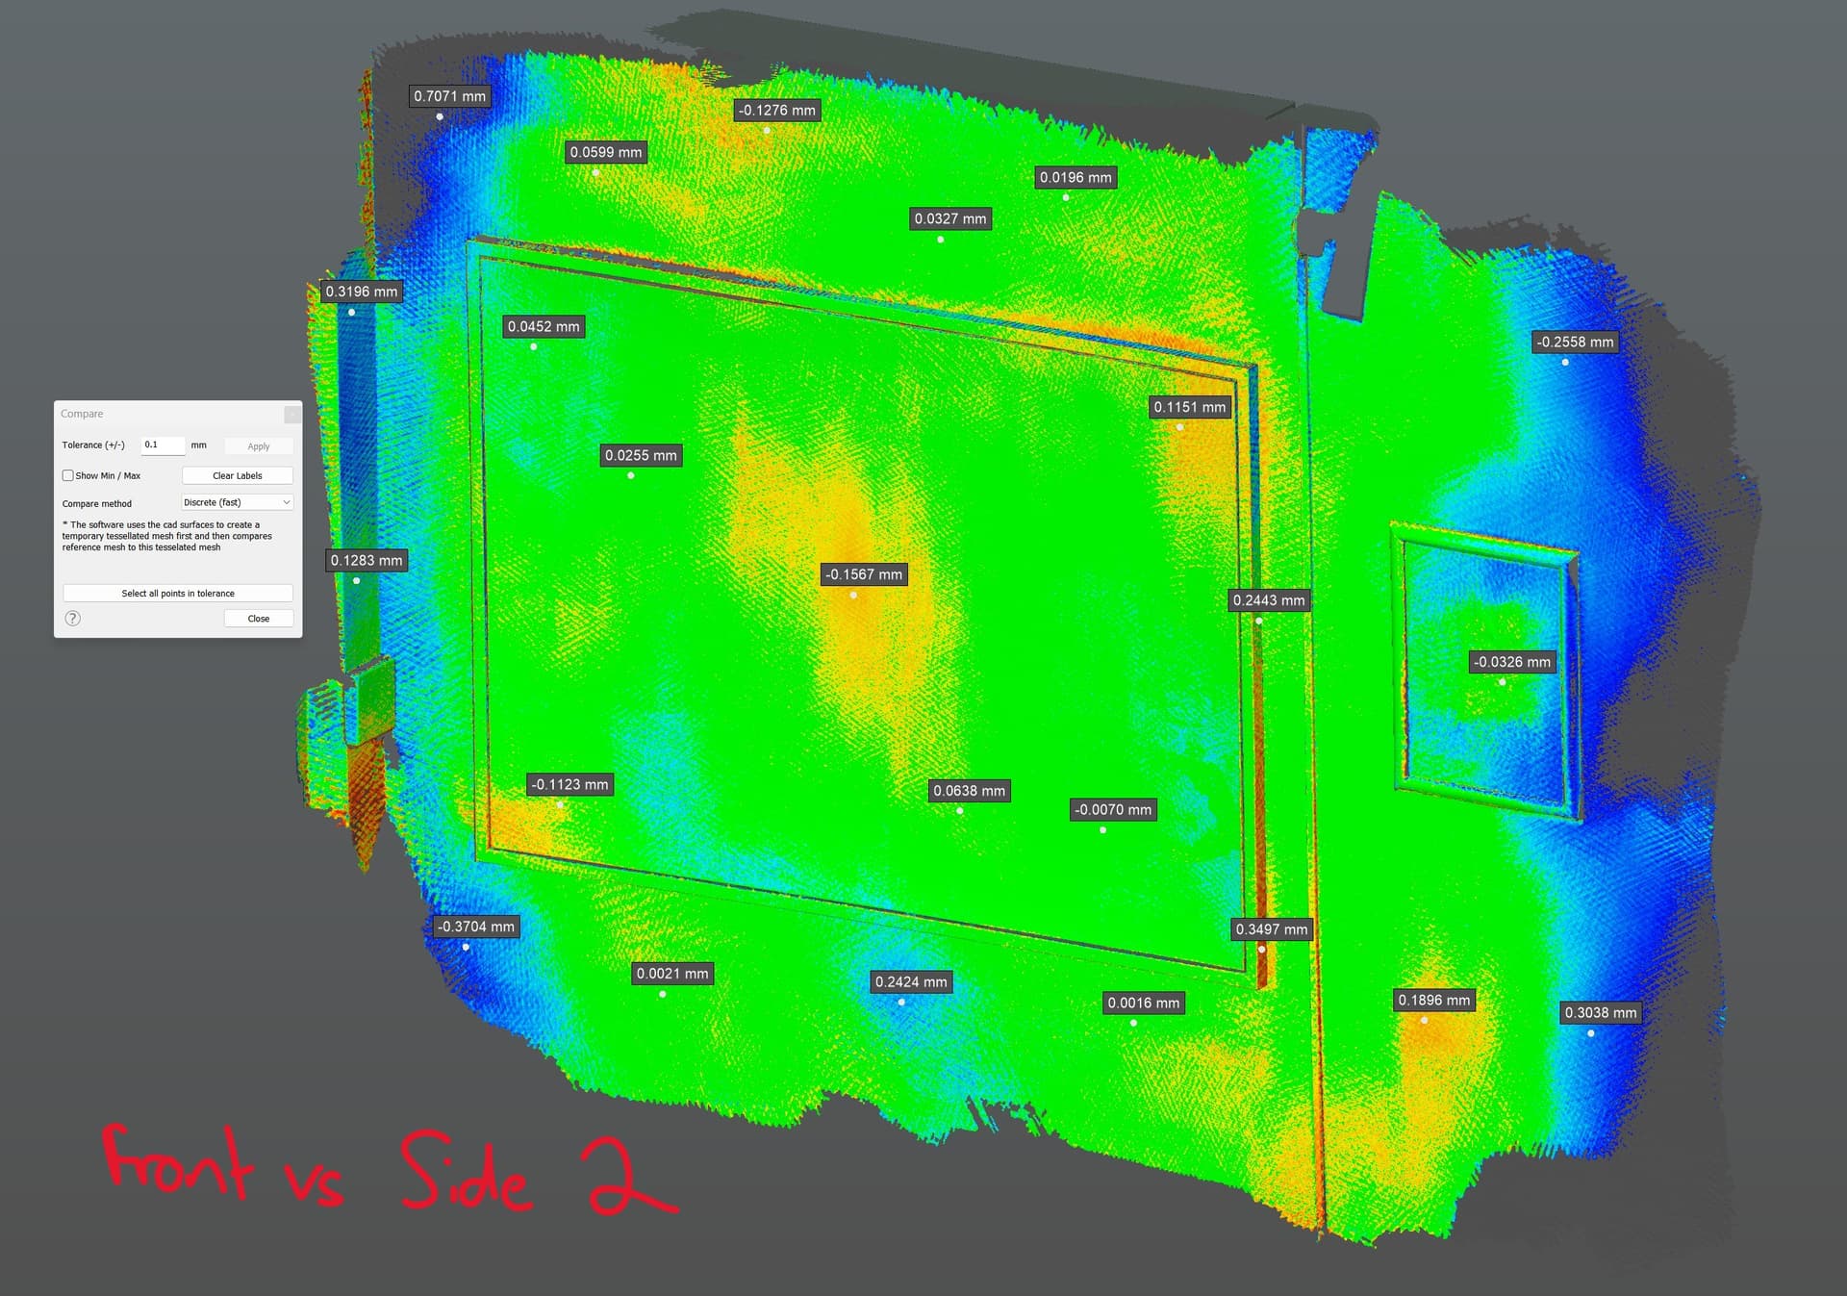This screenshot has height=1296, width=1847.
Task: Enable the Show Min / Max checkbox
Action: (x=68, y=475)
